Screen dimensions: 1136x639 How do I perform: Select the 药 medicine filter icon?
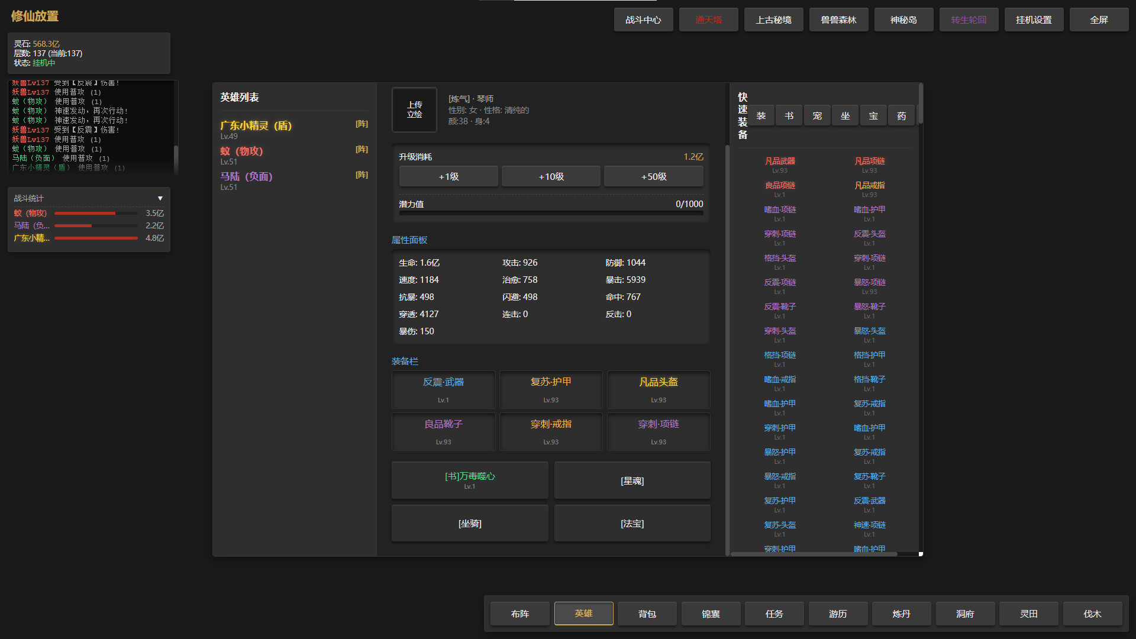coord(901,115)
